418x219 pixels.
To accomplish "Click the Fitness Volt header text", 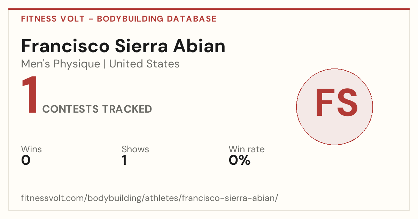I will 53,19.
